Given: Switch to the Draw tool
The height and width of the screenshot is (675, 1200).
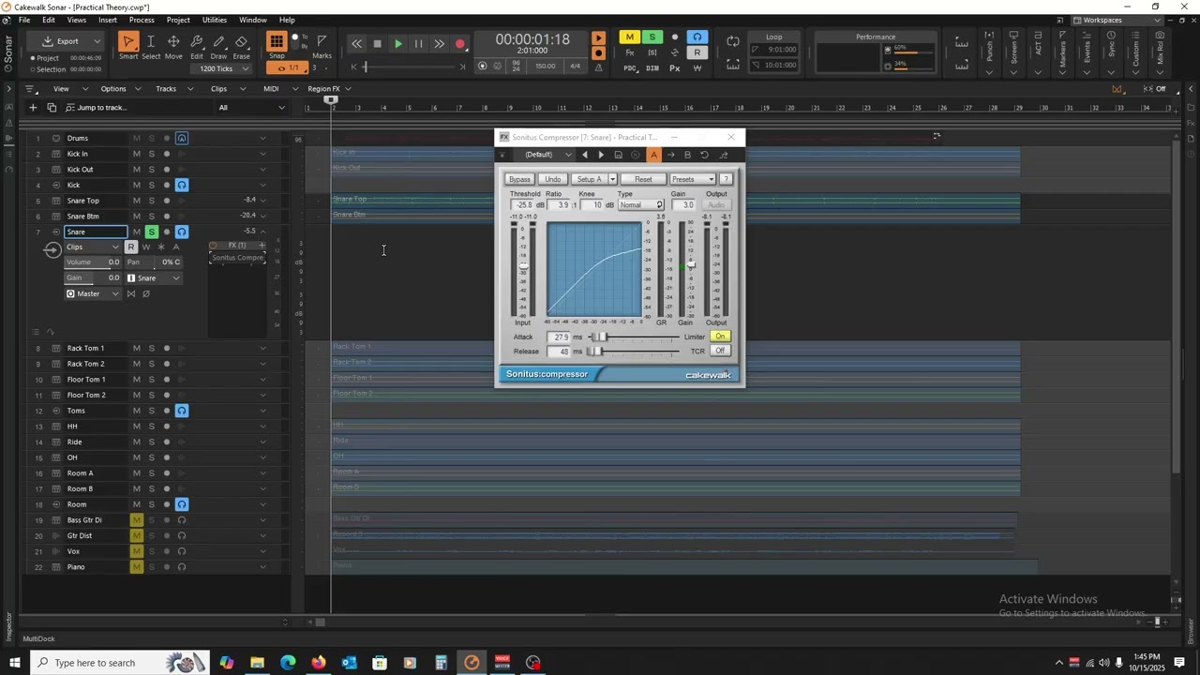Looking at the screenshot, I should point(218,42).
